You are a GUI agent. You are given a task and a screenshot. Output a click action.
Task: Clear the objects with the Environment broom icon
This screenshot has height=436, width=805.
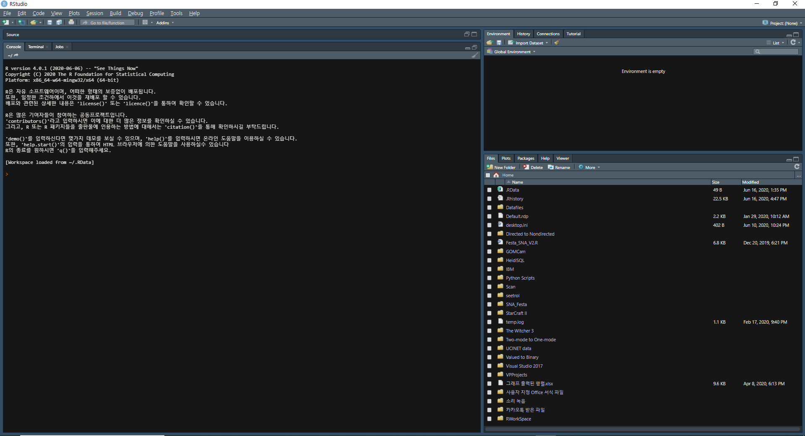click(557, 43)
